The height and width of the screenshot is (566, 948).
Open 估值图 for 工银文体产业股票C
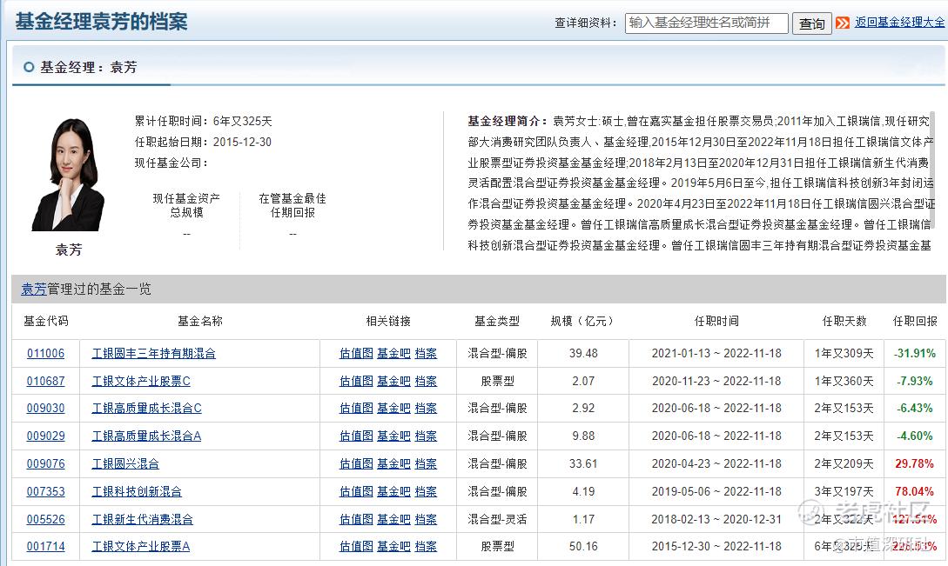356,381
